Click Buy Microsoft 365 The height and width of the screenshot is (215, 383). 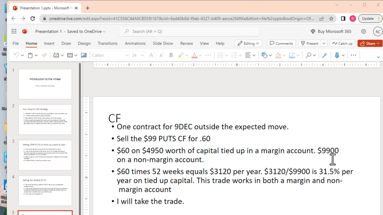331,31
